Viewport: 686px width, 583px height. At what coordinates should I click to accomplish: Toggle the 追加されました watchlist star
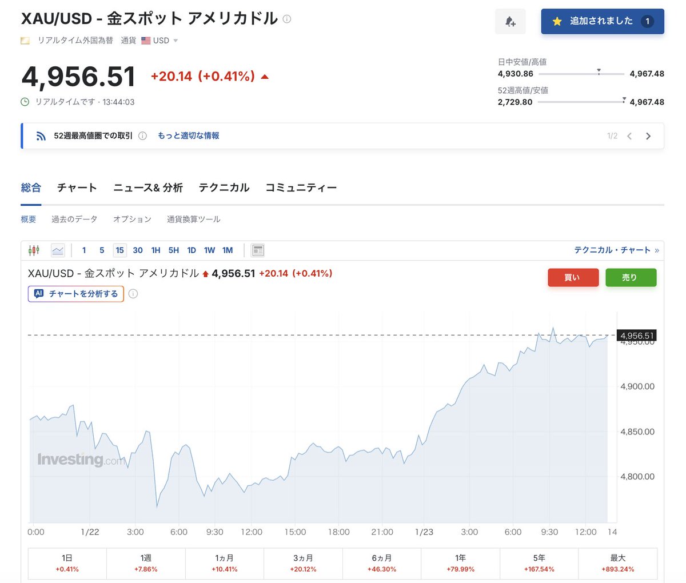tap(556, 21)
